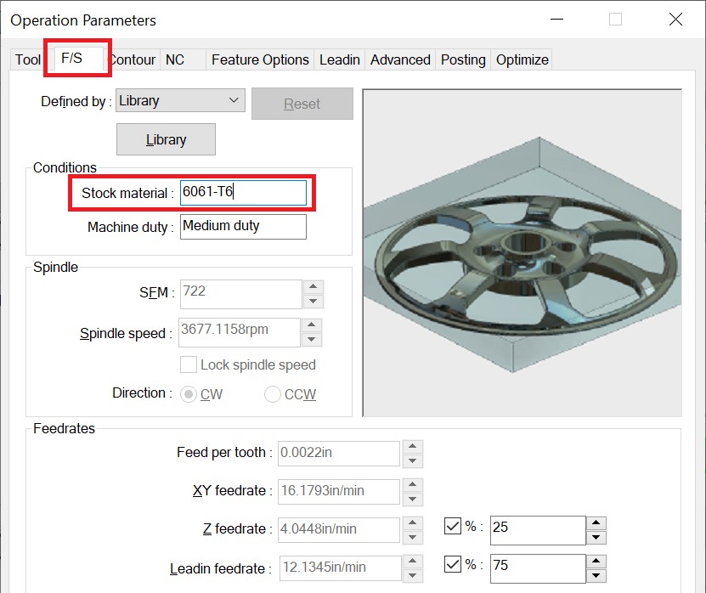Increase Feed per tooth value
Image resolution: width=706 pixels, height=593 pixels.
(x=413, y=447)
